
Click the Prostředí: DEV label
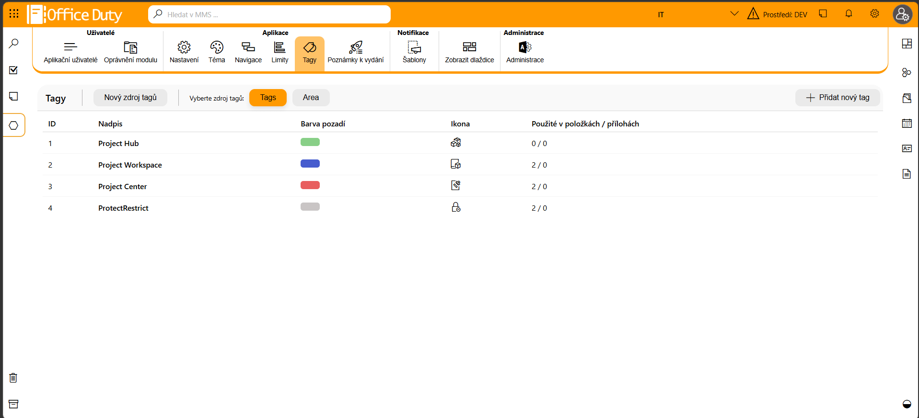[x=785, y=15]
